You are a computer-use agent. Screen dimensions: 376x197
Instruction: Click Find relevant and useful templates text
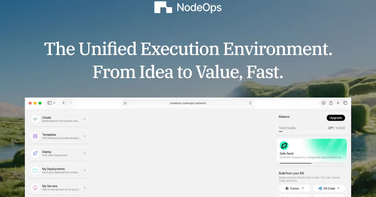(62, 138)
